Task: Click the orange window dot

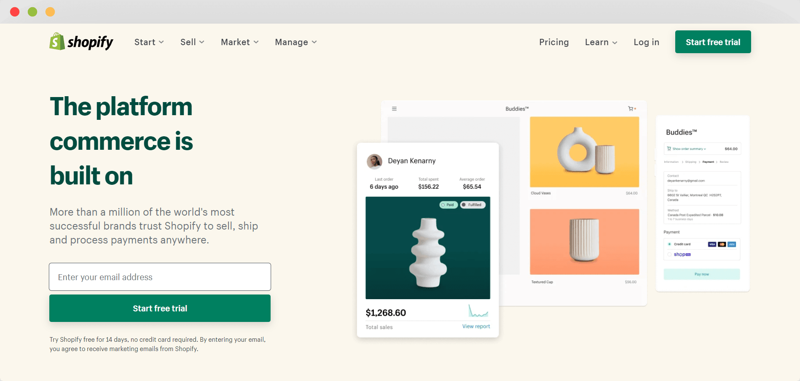Action: (x=50, y=12)
